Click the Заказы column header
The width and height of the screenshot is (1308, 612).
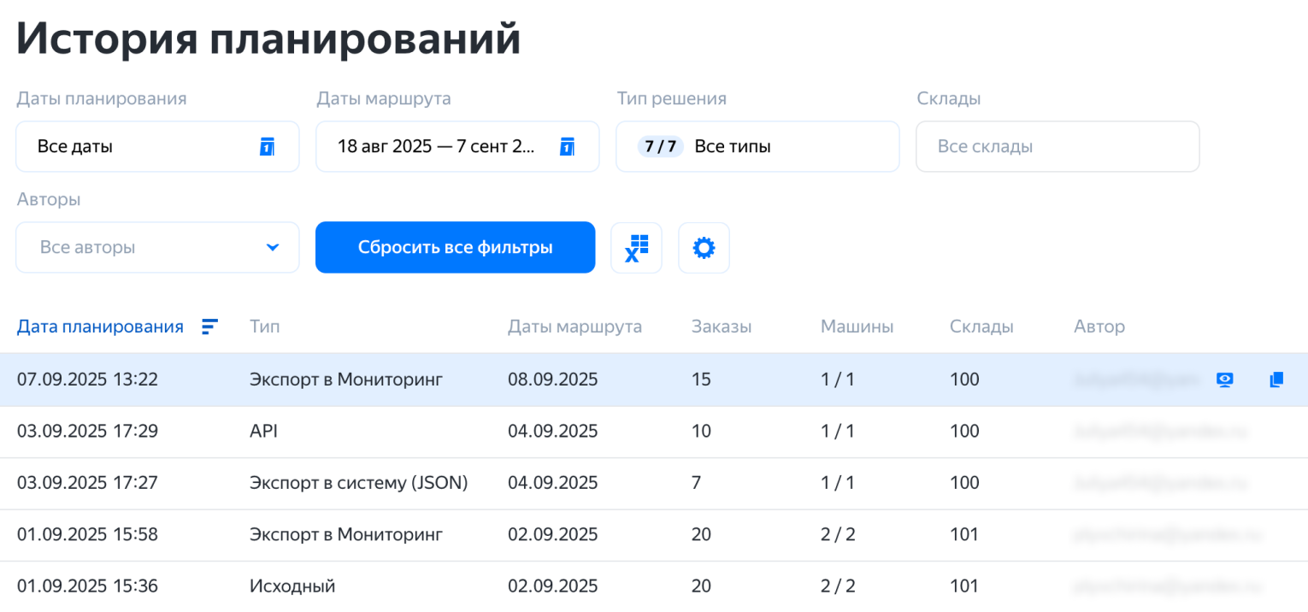tap(721, 327)
